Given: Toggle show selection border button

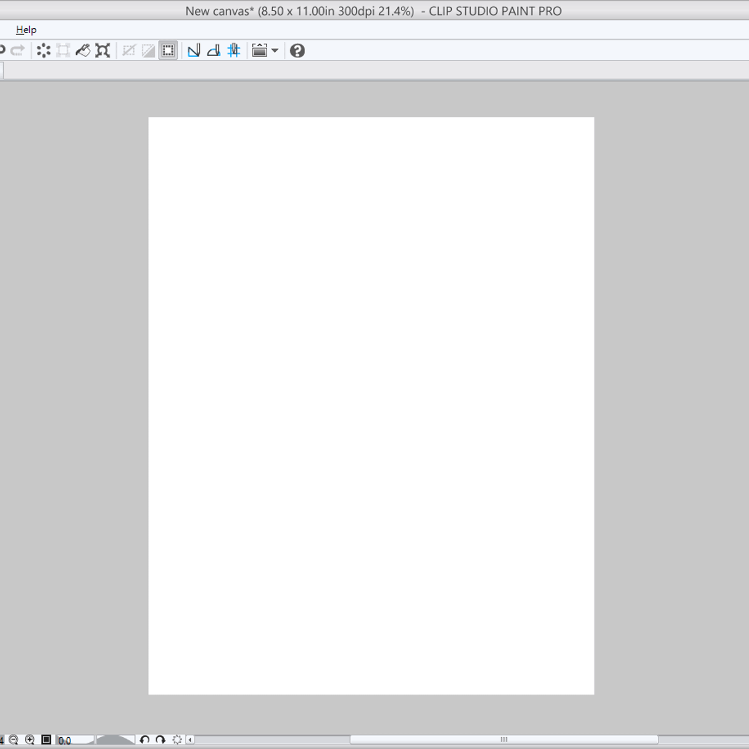Looking at the screenshot, I should [x=168, y=51].
